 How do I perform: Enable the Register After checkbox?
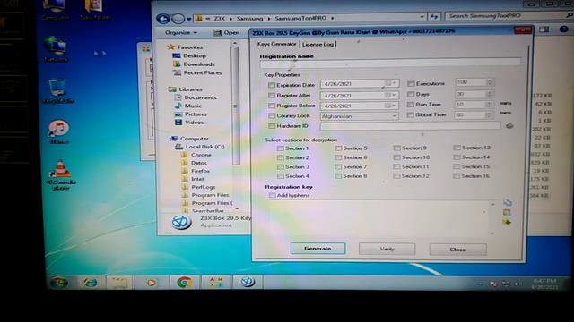271,96
